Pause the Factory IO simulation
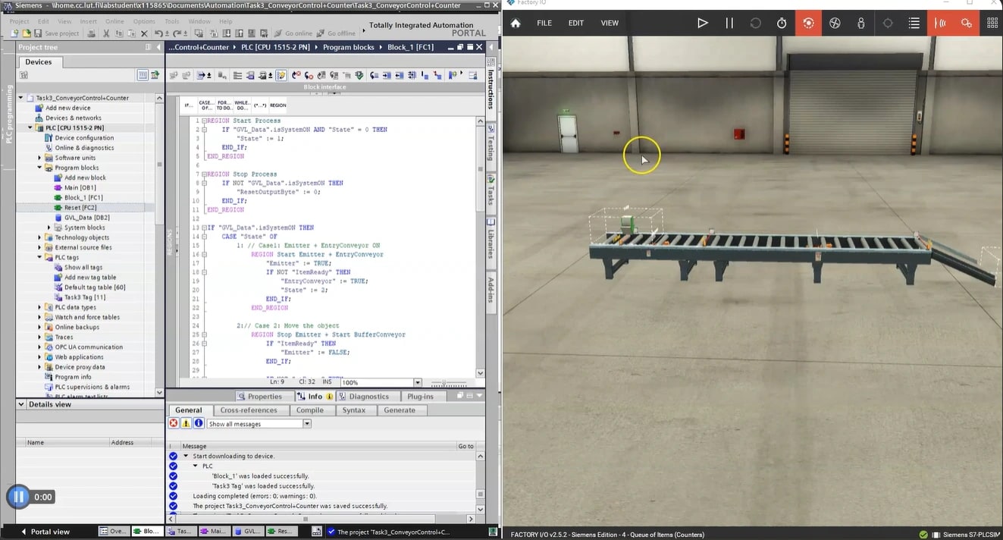 pyautogui.click(x=729, y=23)
